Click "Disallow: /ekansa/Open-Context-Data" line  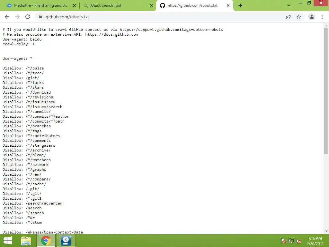[x=43, y=232]
